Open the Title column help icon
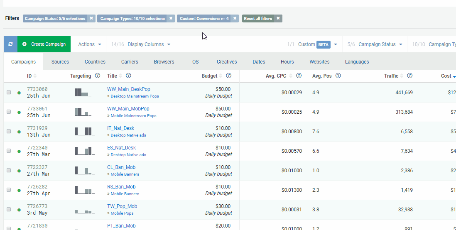The image size is (456, 230). coord(128,76)
